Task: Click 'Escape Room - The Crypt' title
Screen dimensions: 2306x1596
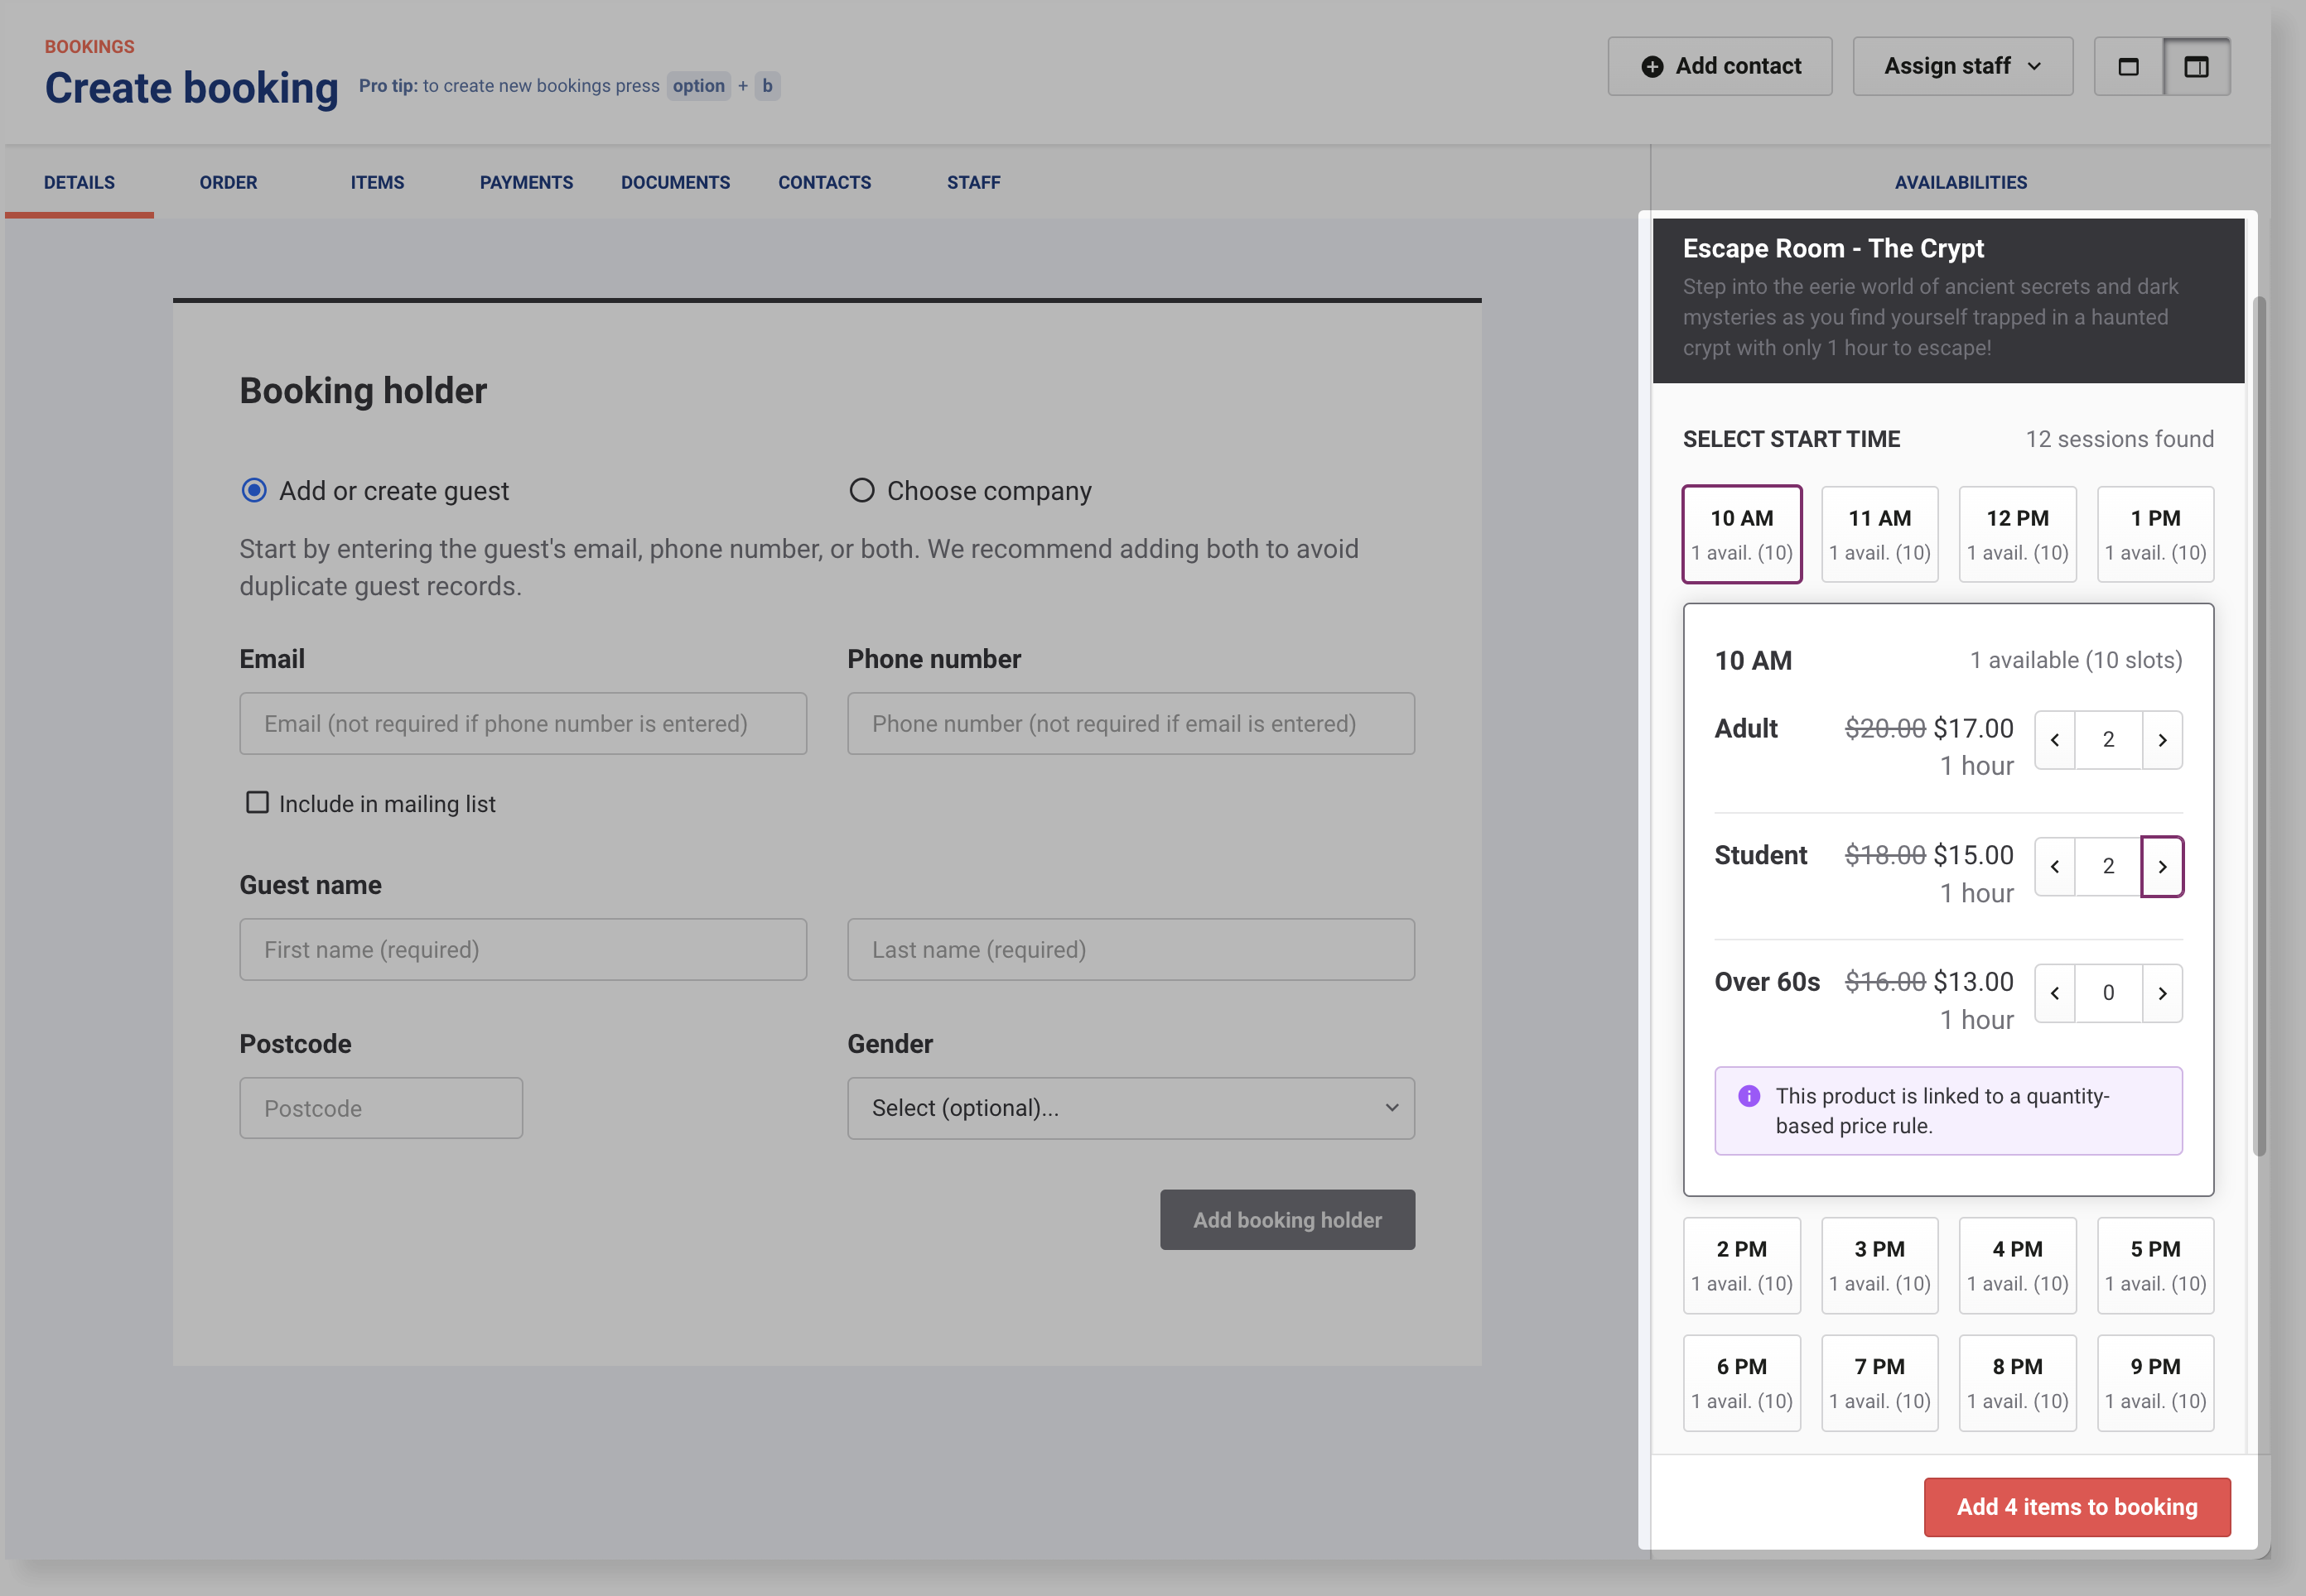Action: (1833, 248)
